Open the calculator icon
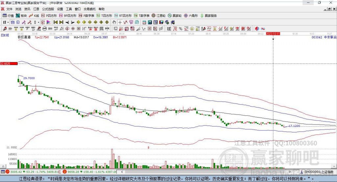 point(150,22)
